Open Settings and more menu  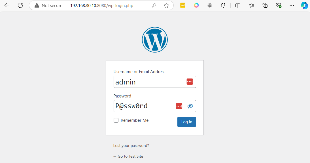292,5
